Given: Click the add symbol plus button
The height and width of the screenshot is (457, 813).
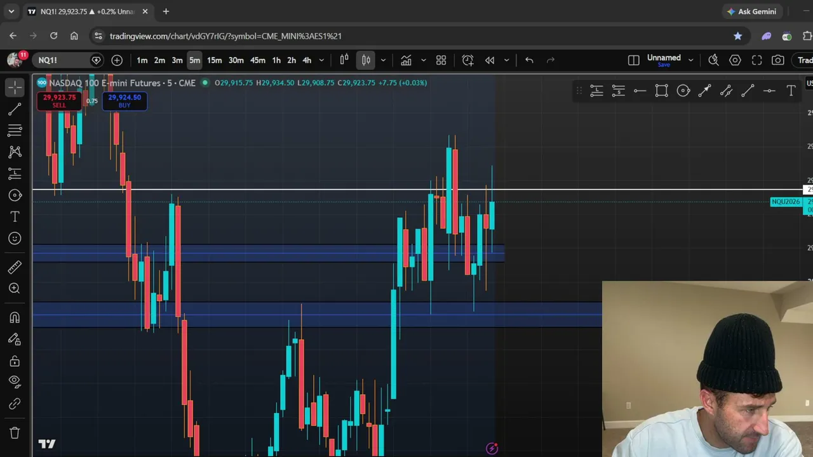Looking at the screenshot, I should tap(117, 60).
